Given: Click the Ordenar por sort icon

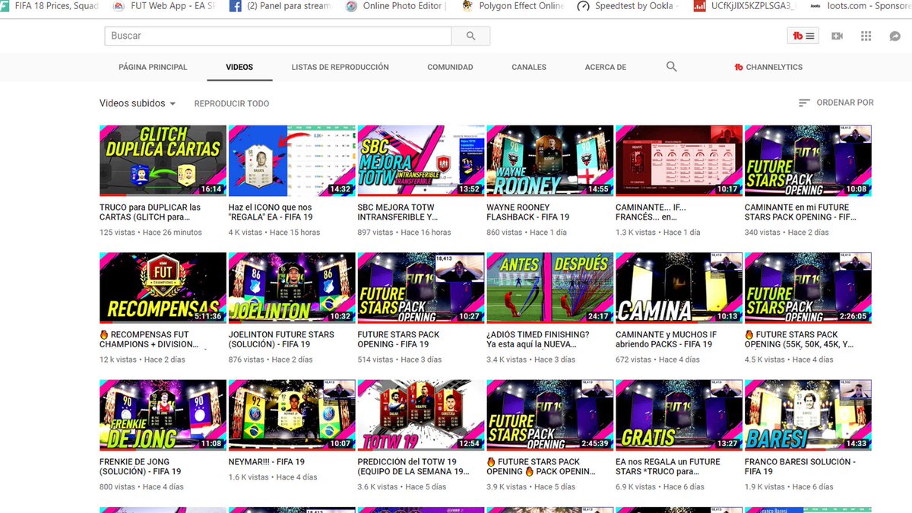Looking at the screenshot, I should 804,103.
